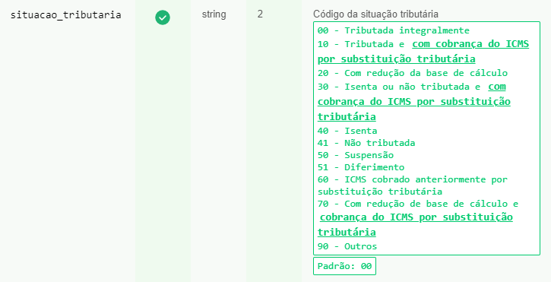Viewport: 551px width, 282px height.
Task: Open the 'cobrança do ICMS por substituição' link in code 70
Action: click(416, 217)
